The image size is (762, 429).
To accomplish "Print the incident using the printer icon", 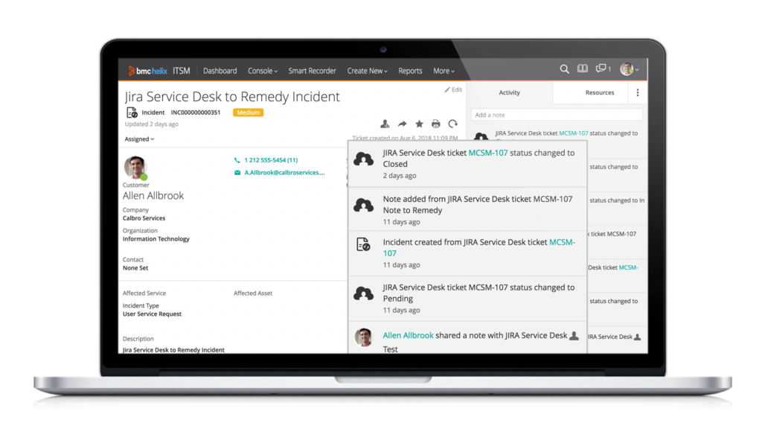I will pos(436,124).
